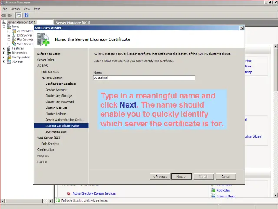Expand the Diagnostics tree node
This screenshot has width=278, height=209.
[4, 53]
